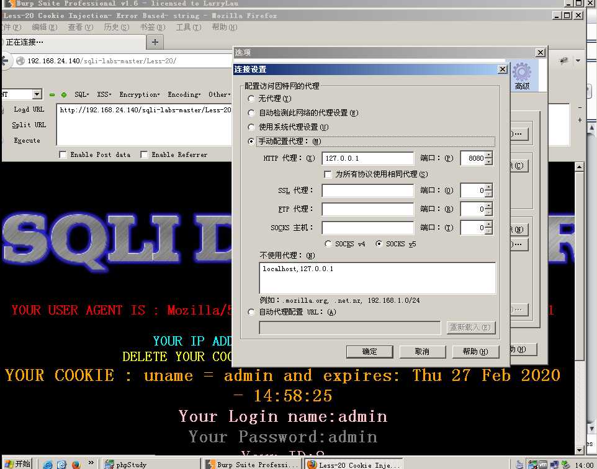597x469 pixels.
Task: Open the 工具 menu in Firefox
Action: (x=189, y=27)
